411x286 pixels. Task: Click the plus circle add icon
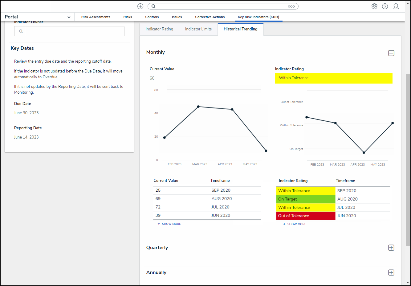(140, 6)
